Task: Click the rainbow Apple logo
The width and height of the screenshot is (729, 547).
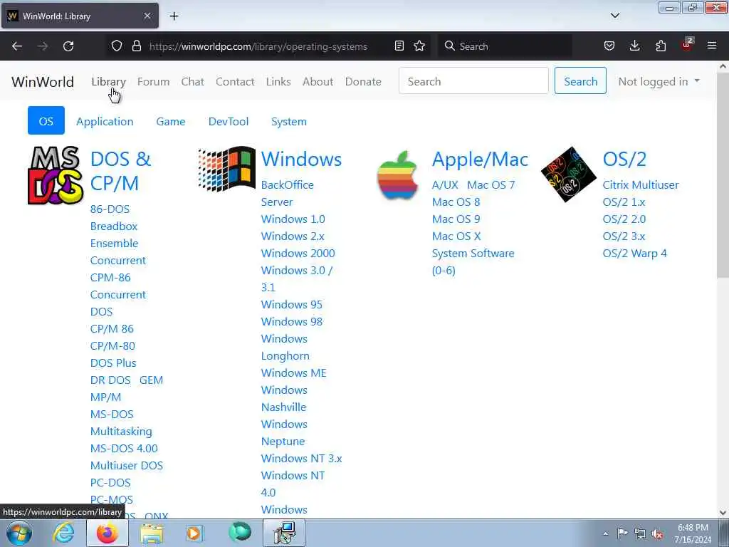Action: [x=397, y=175]
